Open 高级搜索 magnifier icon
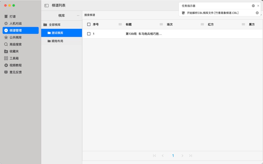The width and height of the screenshot is (263, 164). 6,44
